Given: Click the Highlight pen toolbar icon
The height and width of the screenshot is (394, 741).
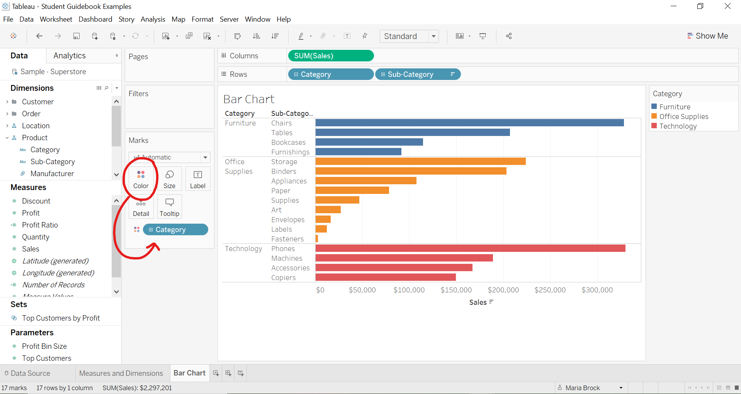Looking at the screenshot, I should coord(301,36).
